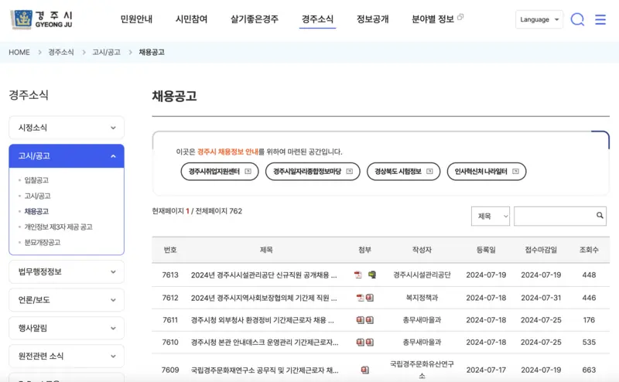Download the second attachment of post 7610
This screenshot has width=619, height=382.
[x=370, y=342]
